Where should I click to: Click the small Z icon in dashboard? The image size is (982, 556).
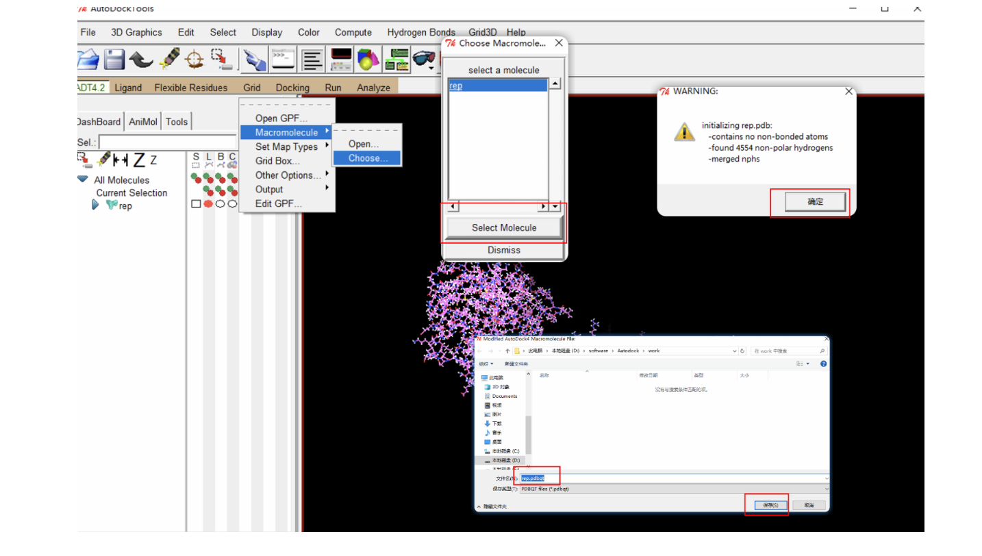click(x=153, y=160)
